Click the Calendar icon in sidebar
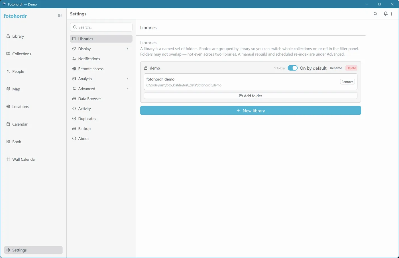 (x=8, y=124)
